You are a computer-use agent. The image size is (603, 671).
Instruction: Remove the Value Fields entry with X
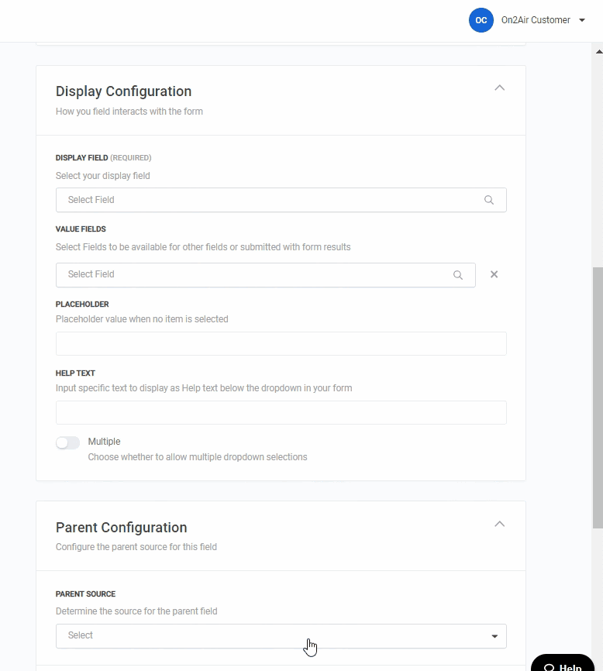click(x=494, y=274)
